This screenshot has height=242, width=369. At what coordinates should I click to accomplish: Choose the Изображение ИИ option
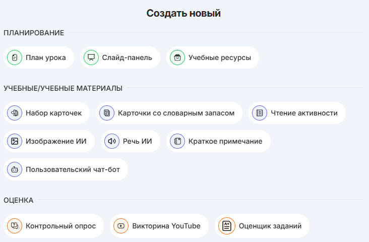coord(49,141)
